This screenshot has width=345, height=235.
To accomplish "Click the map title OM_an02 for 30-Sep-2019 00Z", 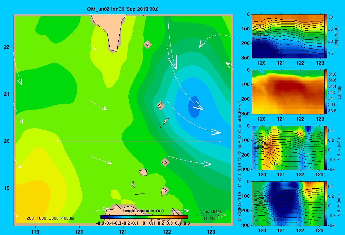I will [122, 9].
